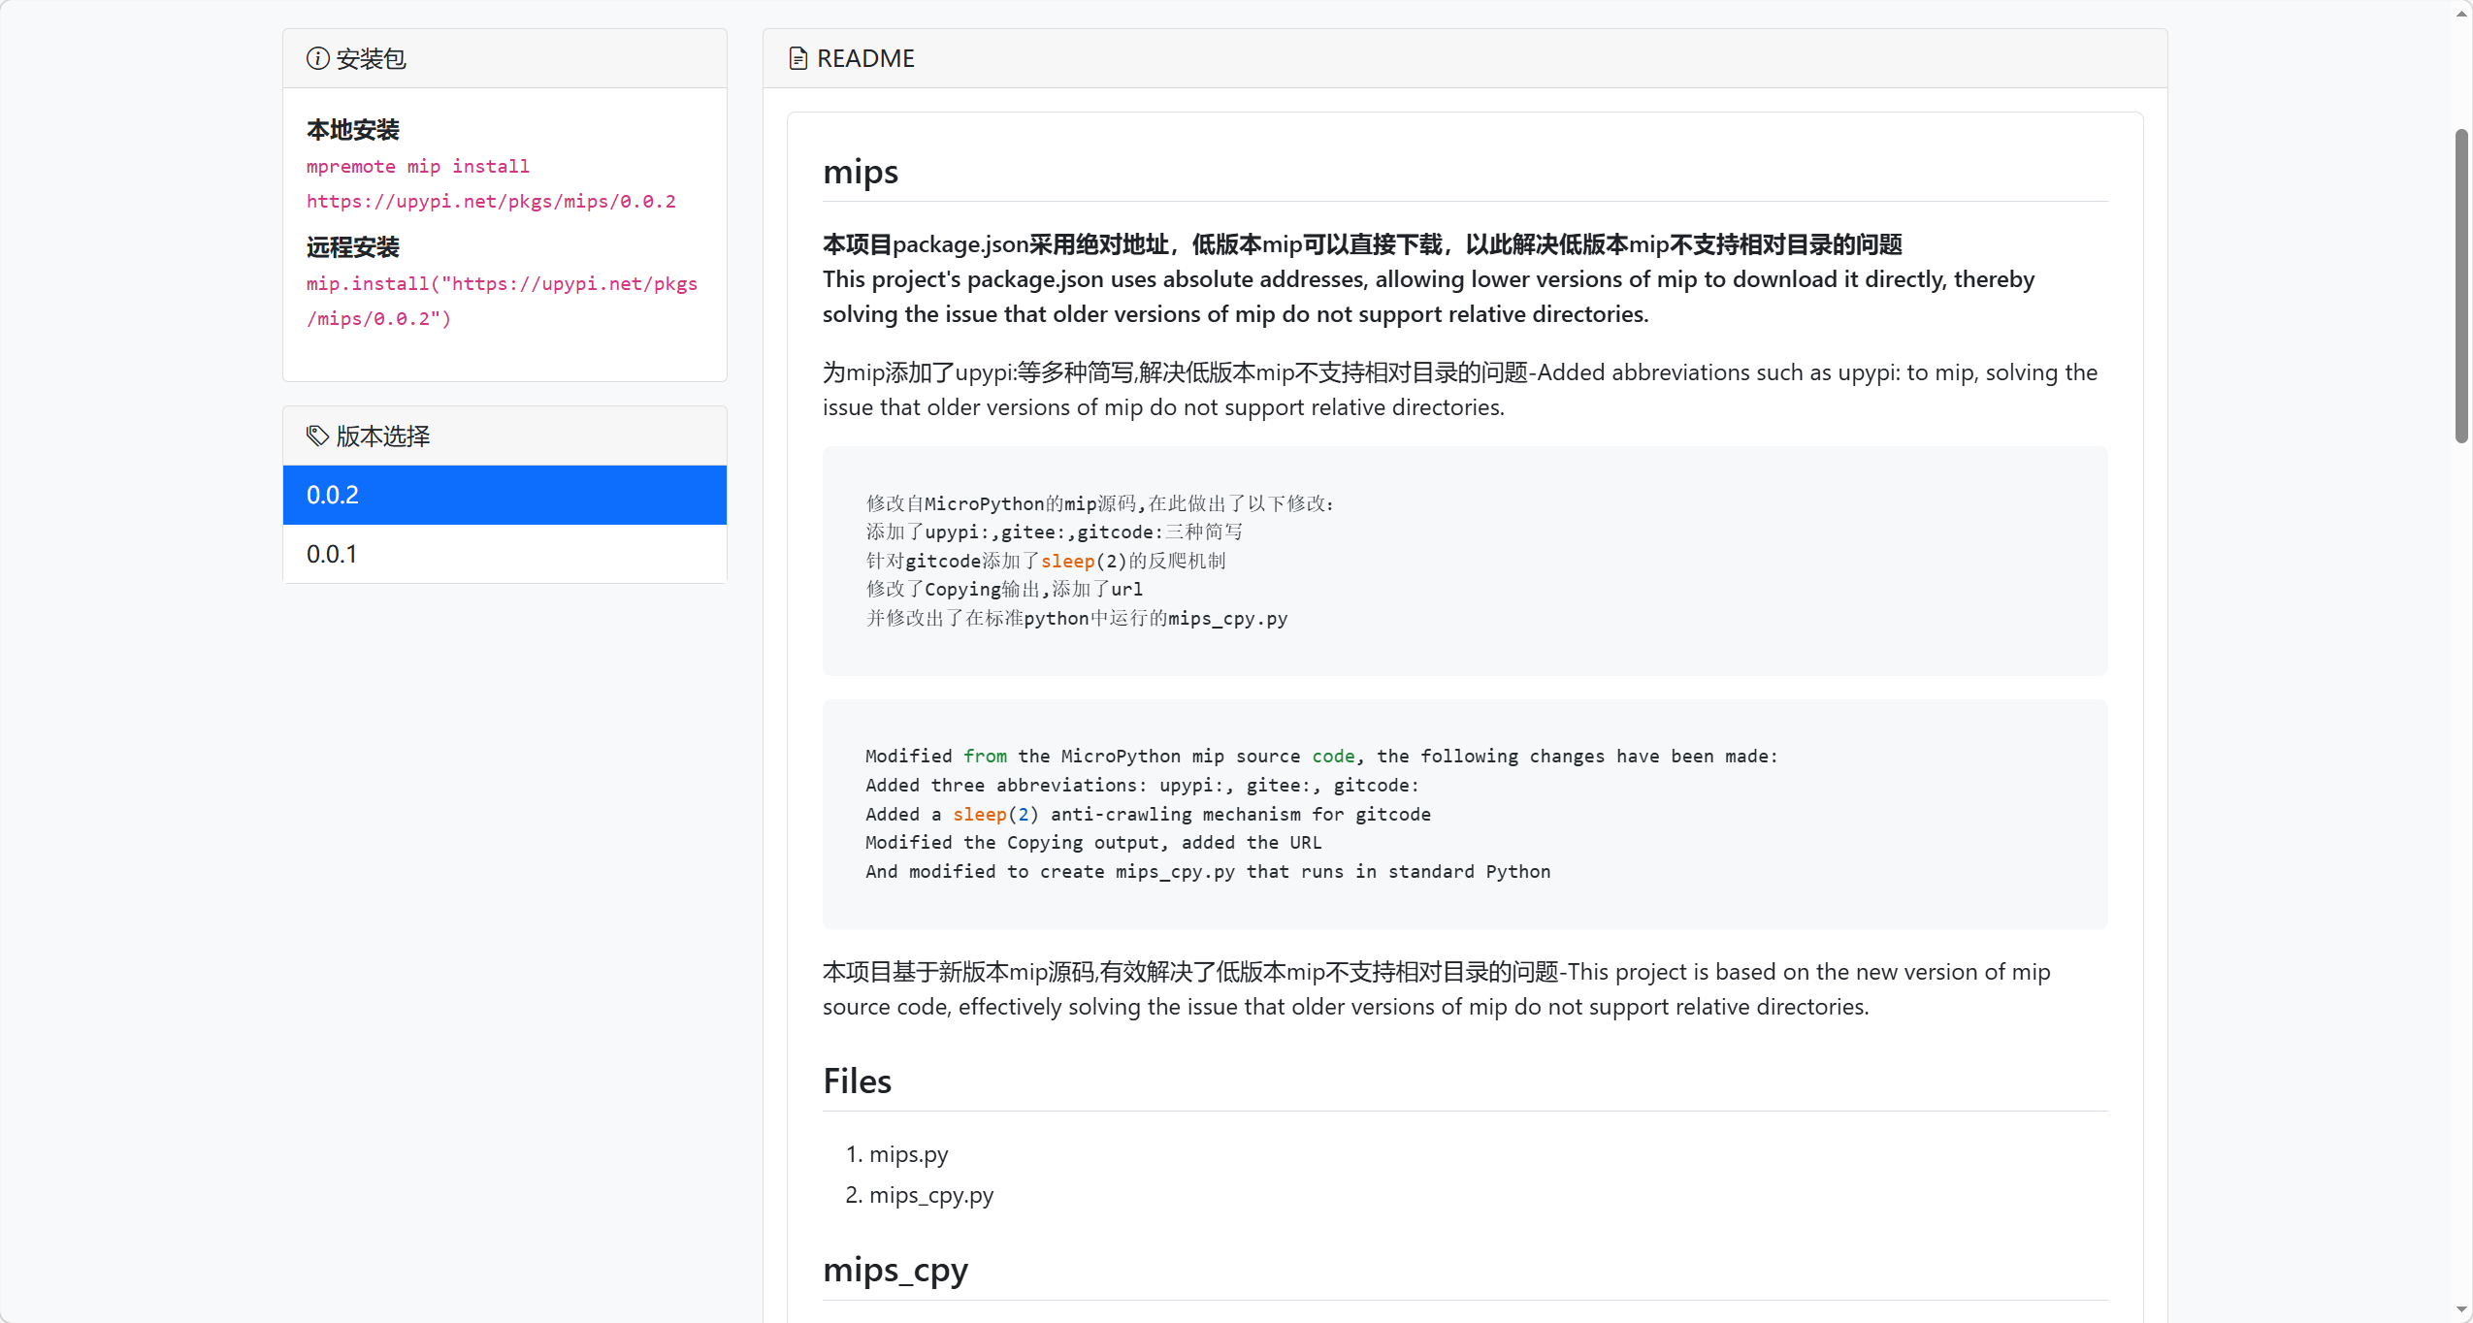Click the 本地安装 heading
This screenshot has width=2473, height=1323.
pyautogui.click(x=353, y=130)
